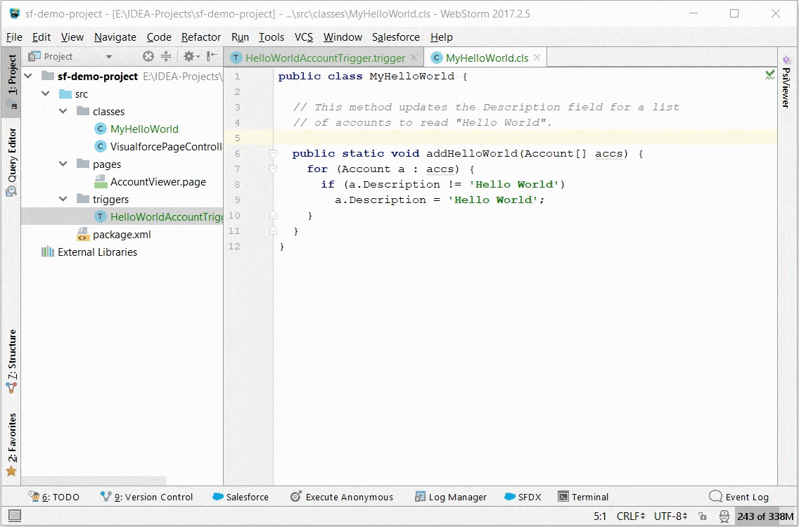Collapse the triggers folder
The width and height of the screenshot is (799, 527).
(x=63, y=199)
